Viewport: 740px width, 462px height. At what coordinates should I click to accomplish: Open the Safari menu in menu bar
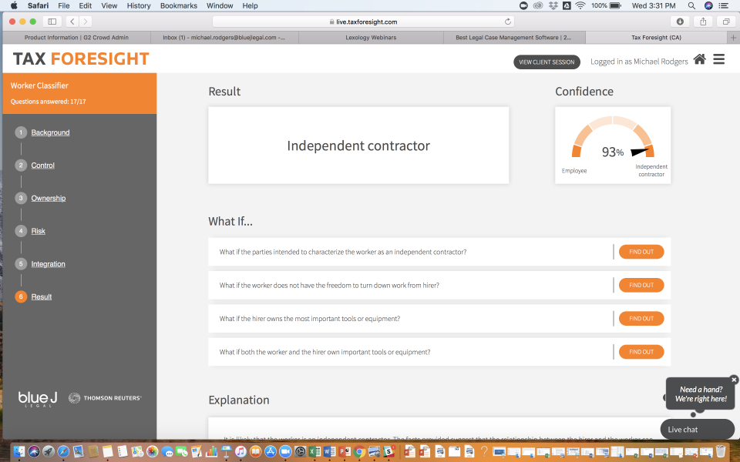click(38, 5)
